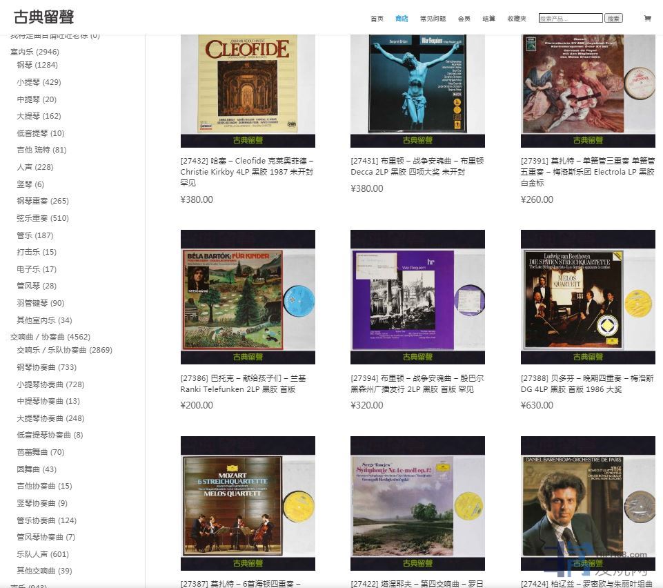This screenshot has width=663, height=588.
Task: Open the Daniel Barenboim album thumbnail
Action: pos(587,504)
